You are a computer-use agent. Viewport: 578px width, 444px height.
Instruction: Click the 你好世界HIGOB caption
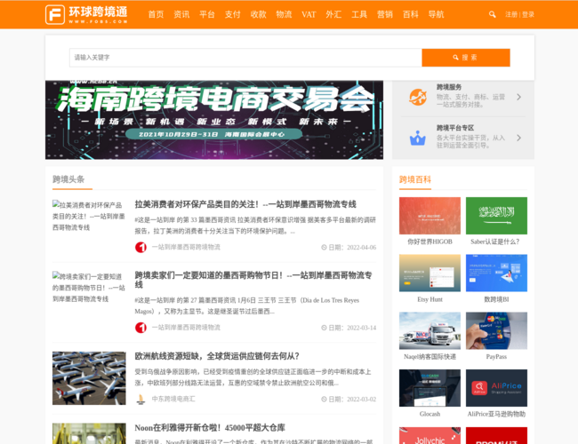click(x=429, y=242)
